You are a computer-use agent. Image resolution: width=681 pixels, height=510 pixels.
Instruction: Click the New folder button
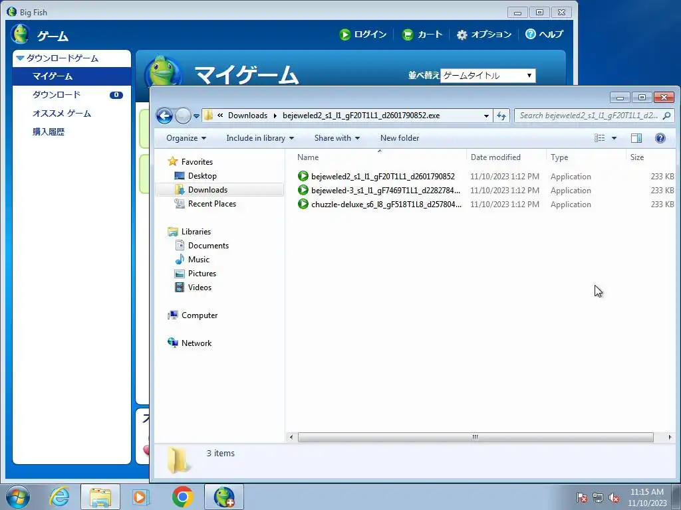click(400, 138)
